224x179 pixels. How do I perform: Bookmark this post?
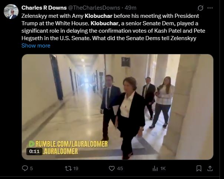[199, 168]
